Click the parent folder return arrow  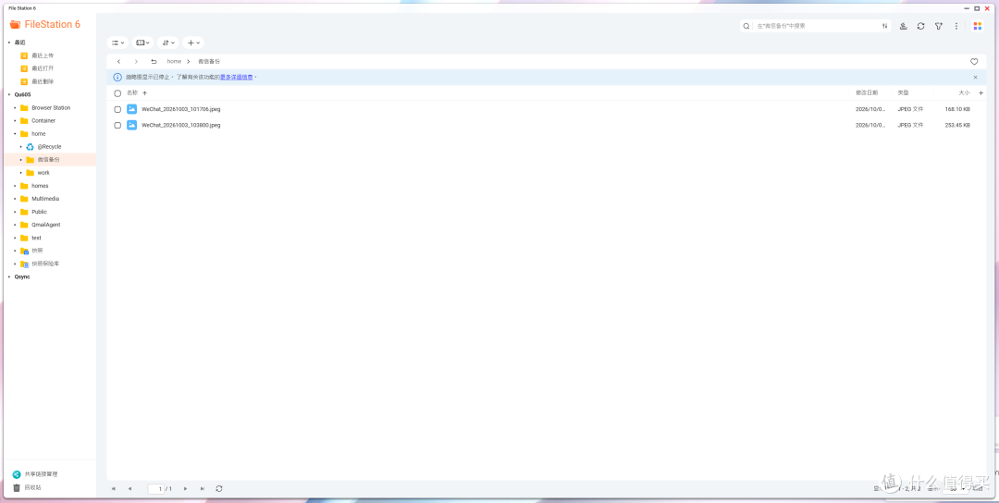[x=154, y=62]
